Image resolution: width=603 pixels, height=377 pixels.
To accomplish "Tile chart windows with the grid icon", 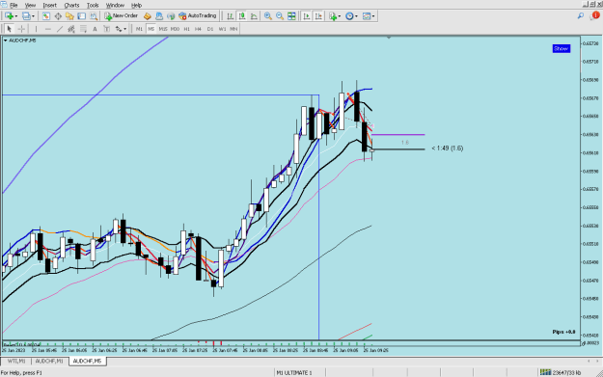I will pos(292,16).
